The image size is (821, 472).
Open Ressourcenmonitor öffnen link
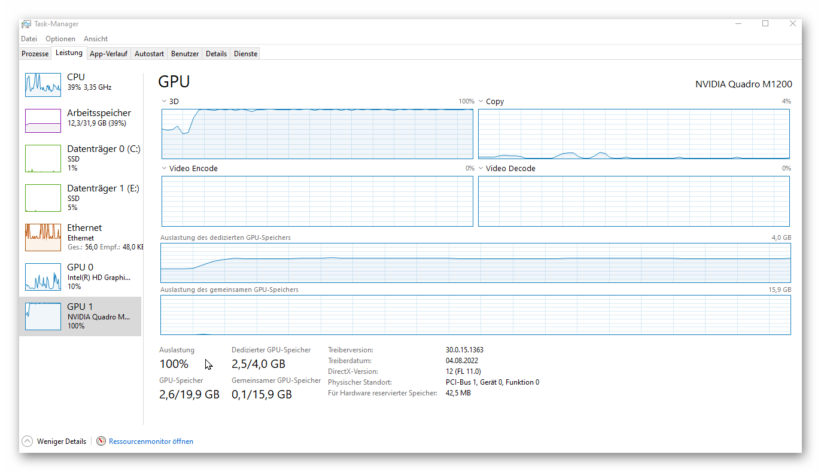click(x=151, y=441)
